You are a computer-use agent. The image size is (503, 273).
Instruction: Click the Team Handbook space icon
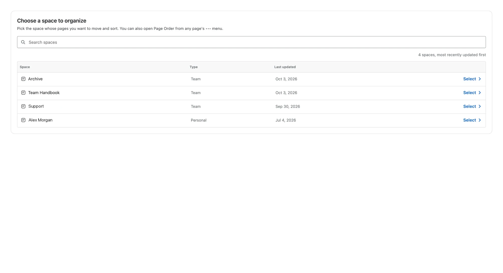[23, 93]
